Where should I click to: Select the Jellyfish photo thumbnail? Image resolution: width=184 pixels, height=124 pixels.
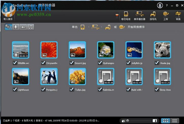coord(134,50)
